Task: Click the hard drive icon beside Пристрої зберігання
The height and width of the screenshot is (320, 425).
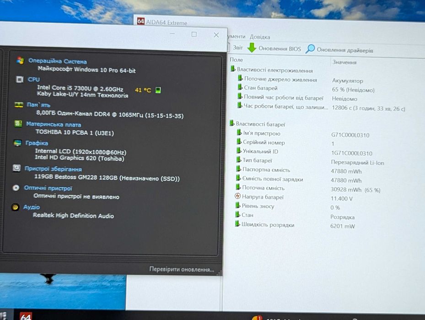Action: tap(16, 168)
